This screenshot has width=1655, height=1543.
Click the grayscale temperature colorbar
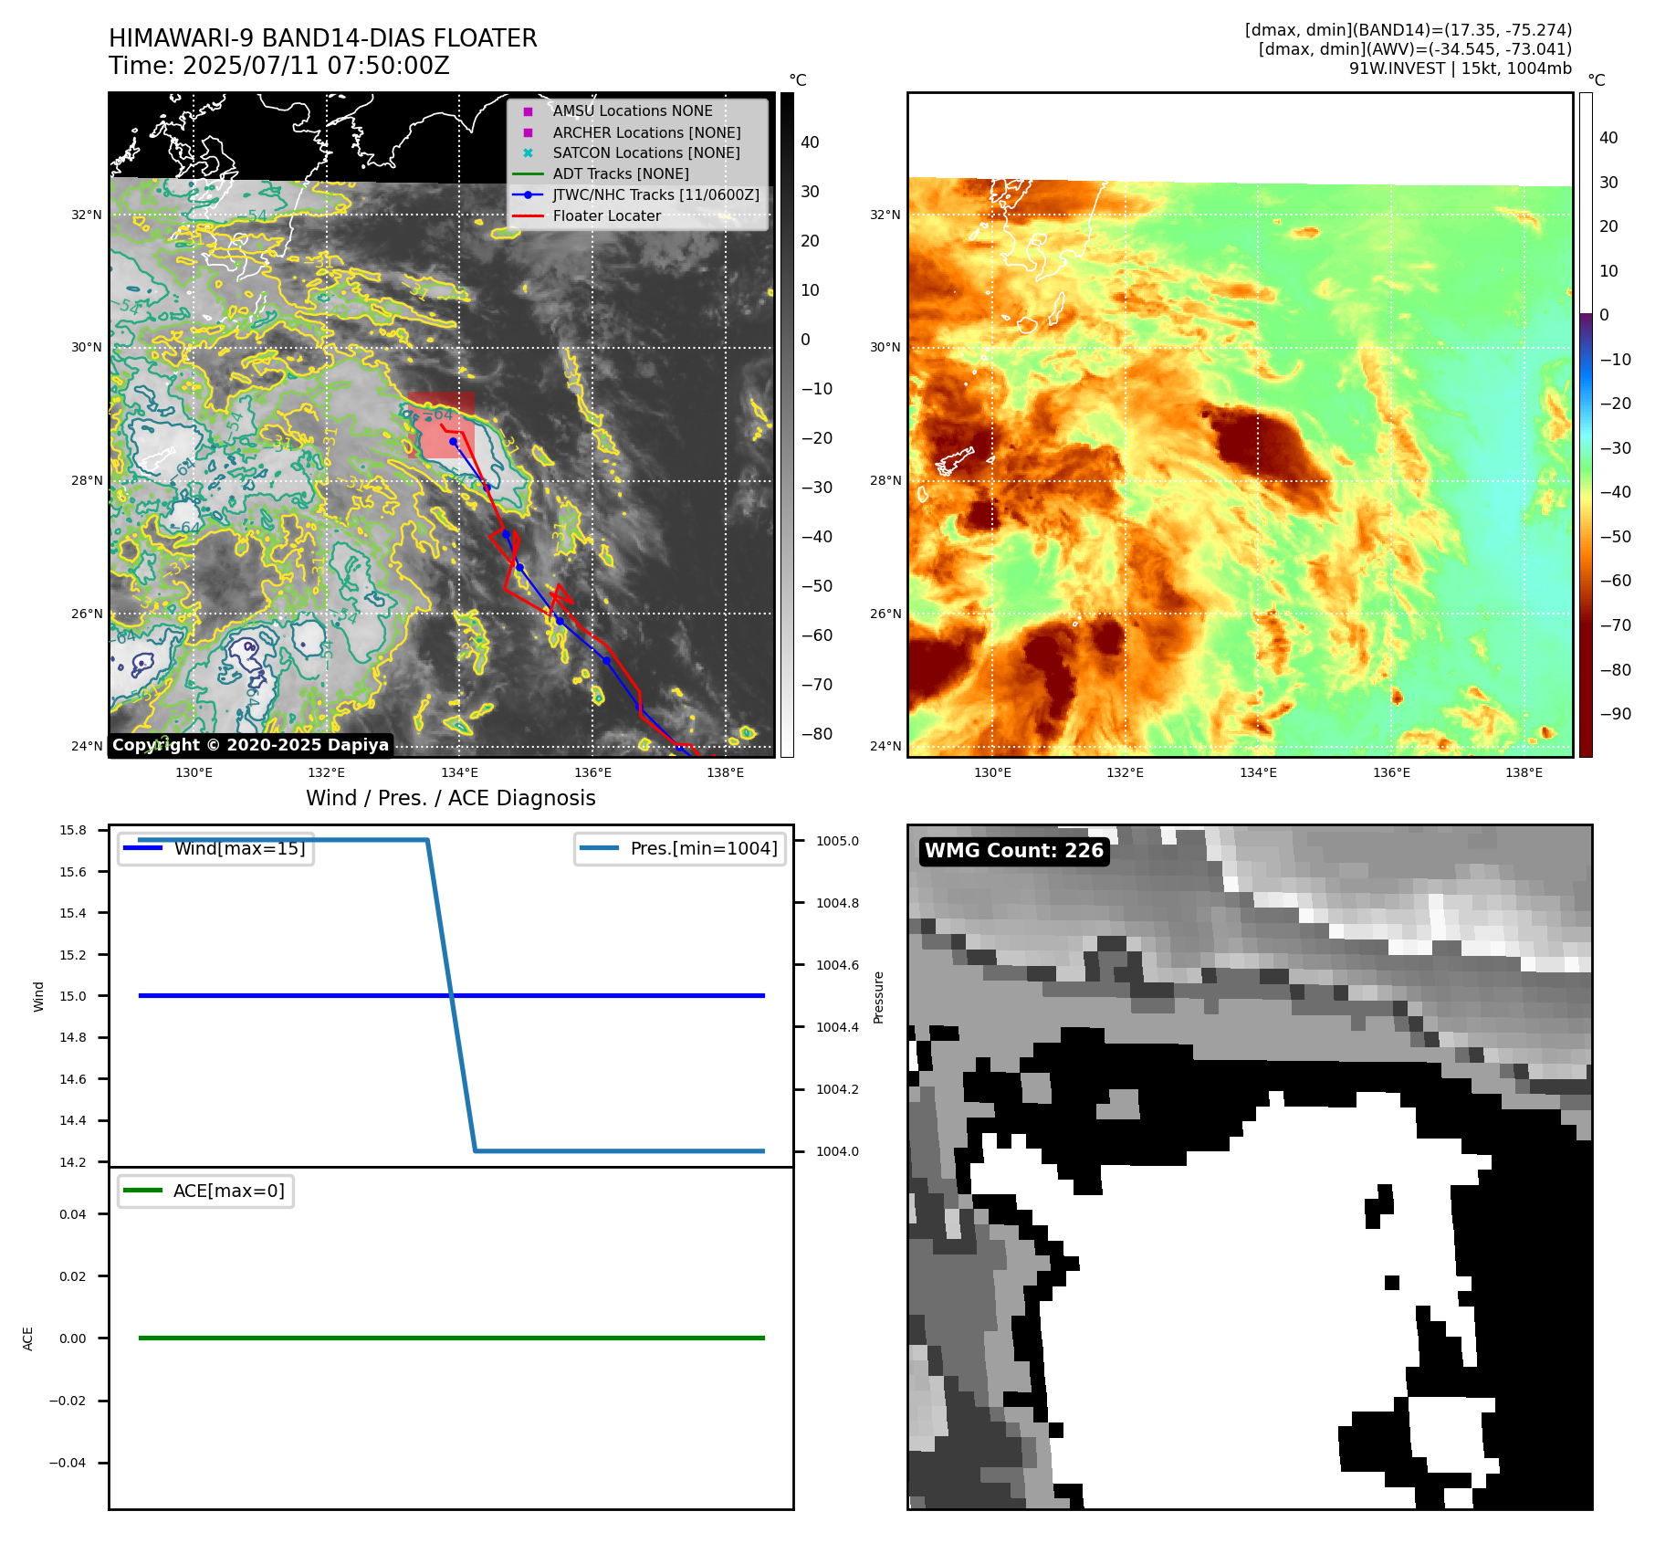787,425
